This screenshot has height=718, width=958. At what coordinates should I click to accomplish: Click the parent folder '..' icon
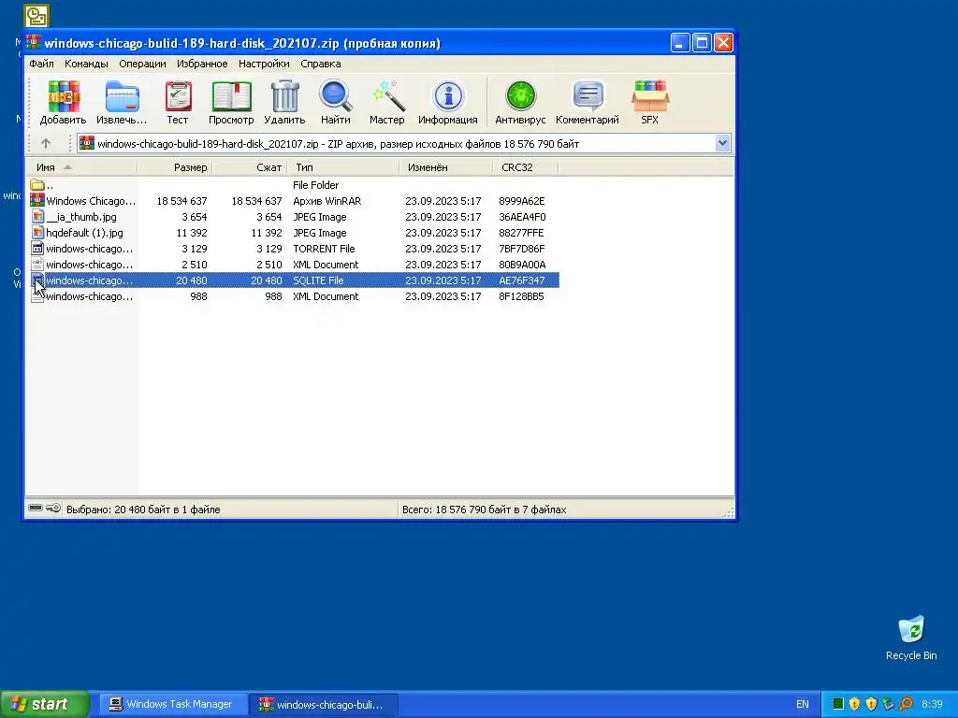(x=37, y=185)
